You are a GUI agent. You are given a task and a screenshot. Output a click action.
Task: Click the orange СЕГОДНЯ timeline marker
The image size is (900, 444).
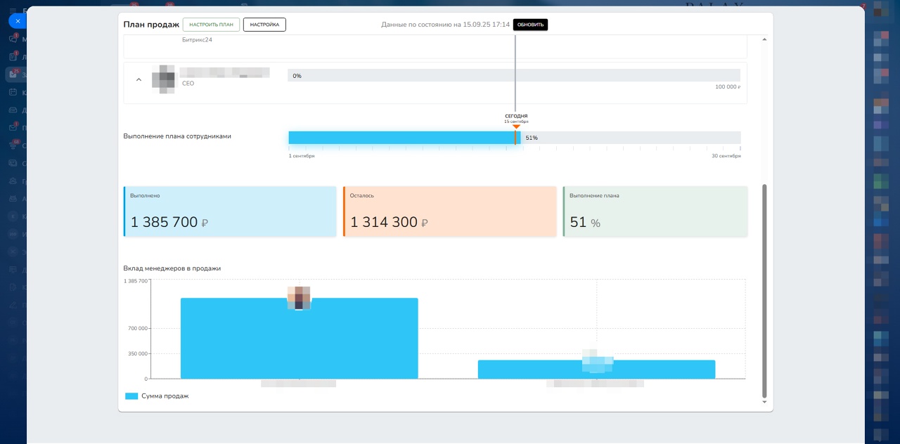click(x=516, y=126)
